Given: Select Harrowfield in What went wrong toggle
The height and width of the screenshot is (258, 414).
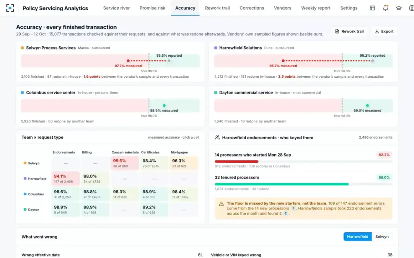Looking at the screenshot, I should [x=358, y=237].
